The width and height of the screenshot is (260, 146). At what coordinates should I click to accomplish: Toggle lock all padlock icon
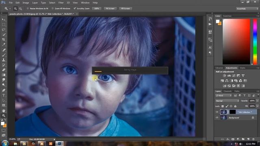235,106
